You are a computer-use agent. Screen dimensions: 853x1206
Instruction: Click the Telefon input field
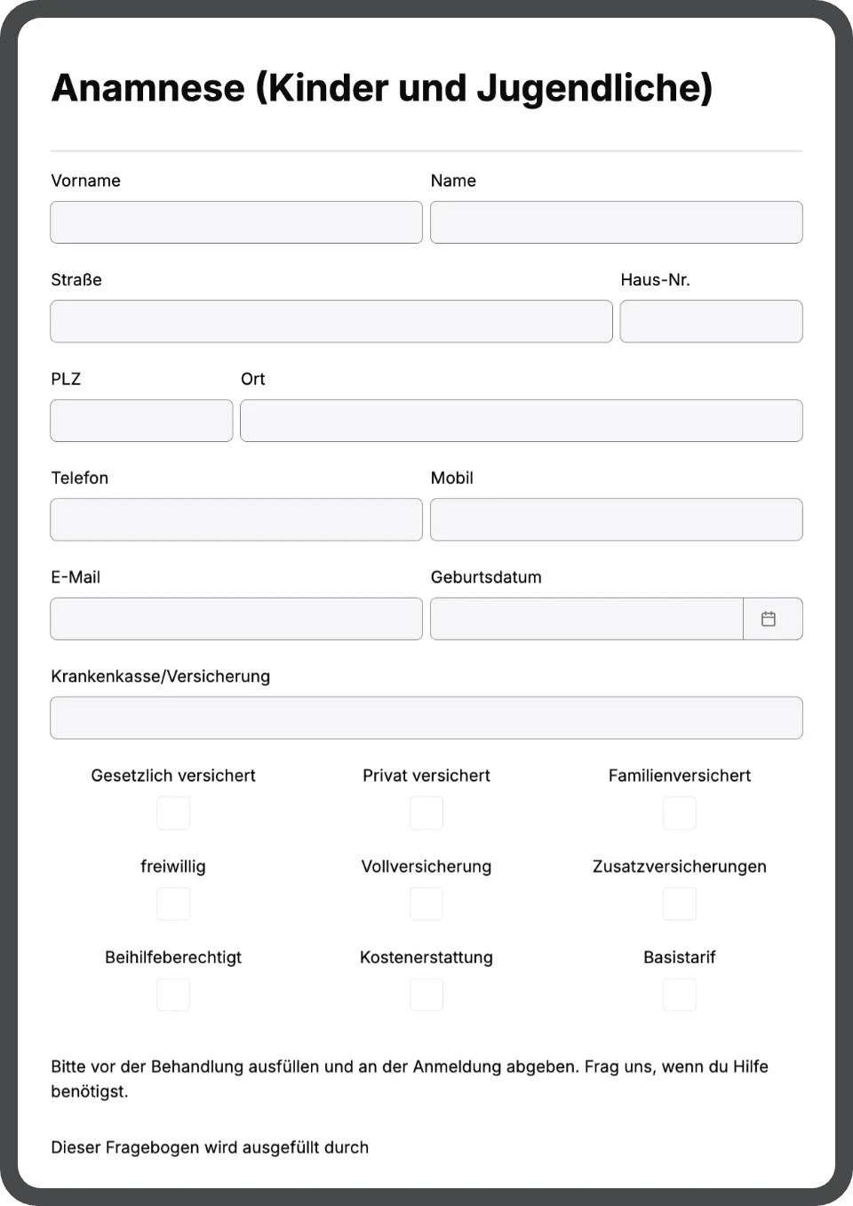tap(235, 519)
